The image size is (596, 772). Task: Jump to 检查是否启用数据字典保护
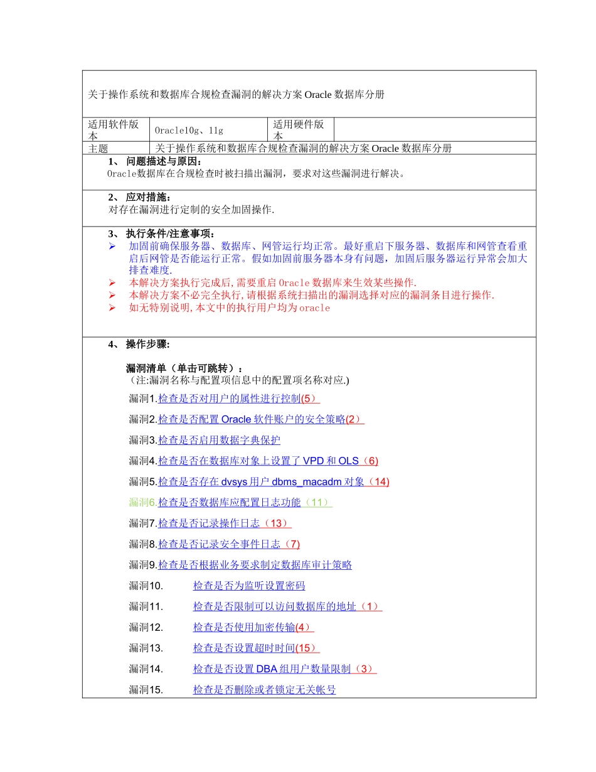tap(219, 440)
